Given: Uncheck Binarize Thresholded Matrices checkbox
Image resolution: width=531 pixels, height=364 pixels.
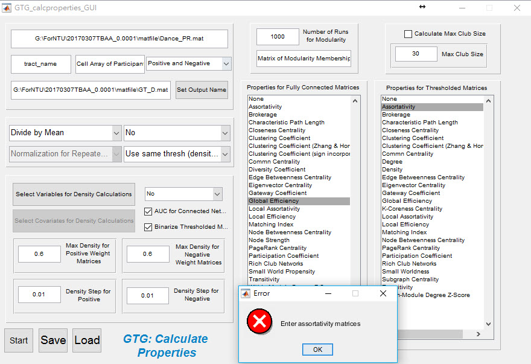Looking at the screenshot, I should (x=148, y=227).
